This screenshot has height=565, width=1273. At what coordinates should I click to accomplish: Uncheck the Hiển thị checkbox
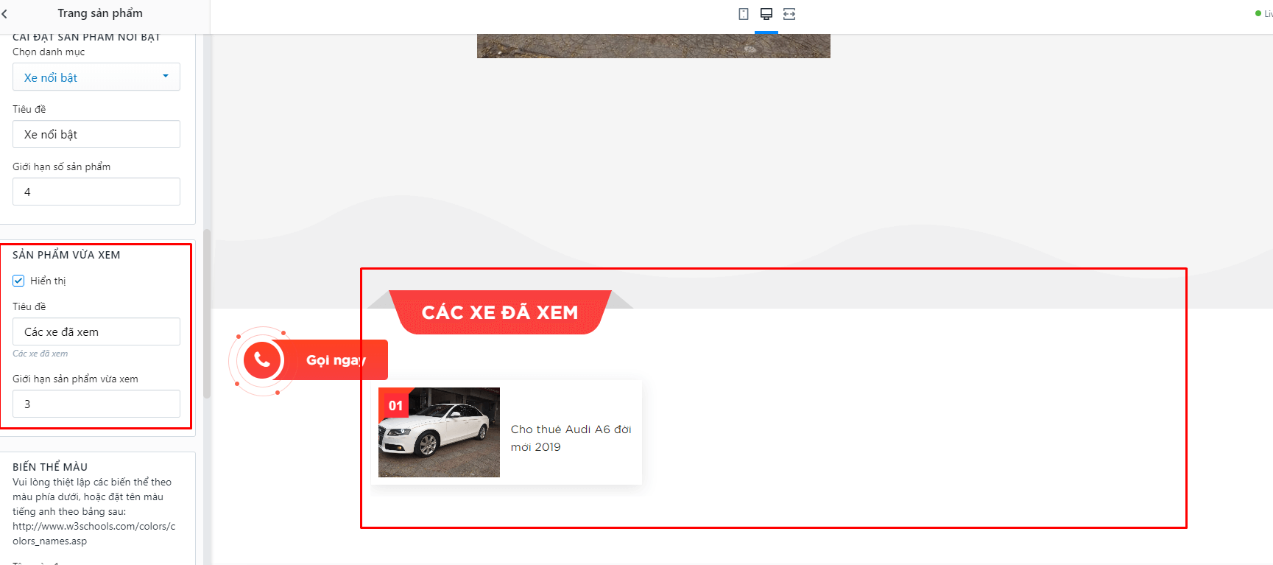tap(18, 281)
